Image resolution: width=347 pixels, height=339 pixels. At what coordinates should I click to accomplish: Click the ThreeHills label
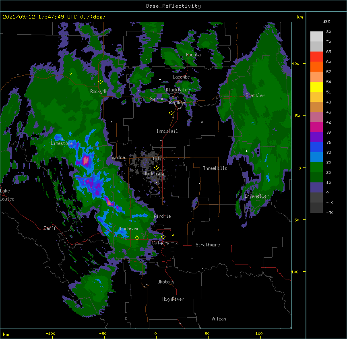(x=215, y=168)
